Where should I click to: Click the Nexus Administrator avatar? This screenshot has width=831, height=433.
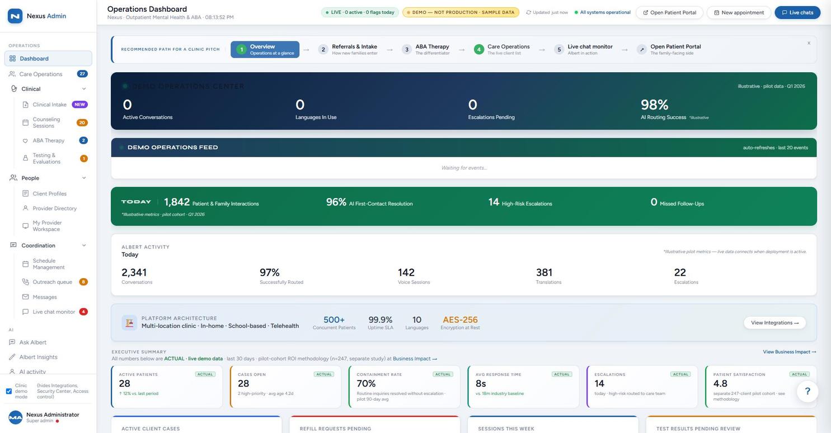[x=16, y=417]
